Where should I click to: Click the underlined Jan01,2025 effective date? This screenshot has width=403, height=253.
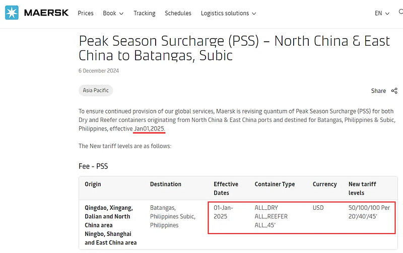150,129
